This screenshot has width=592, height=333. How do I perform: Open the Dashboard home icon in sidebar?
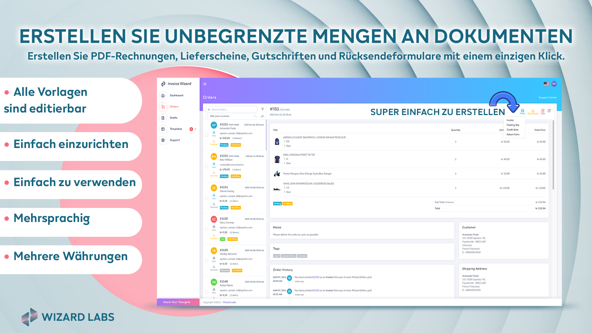pyautogui.click(x=163, y=95)
